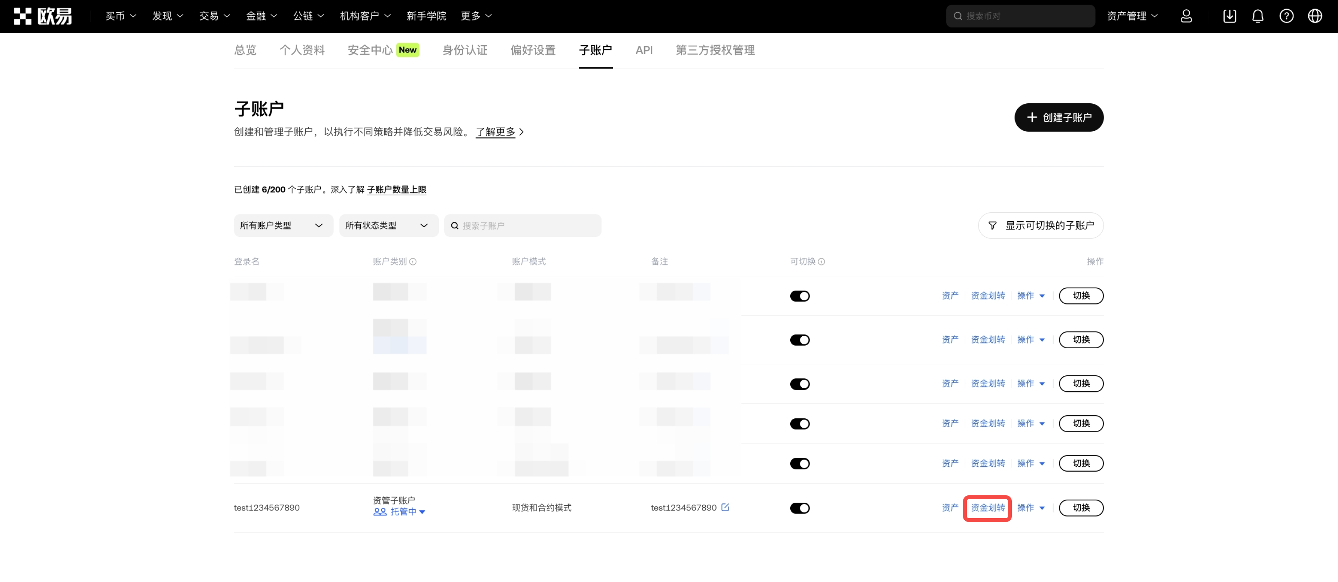This screenshot has width=1338, height=582.
Task: Click the 创建子账户 button
Action: point(1059,117)
